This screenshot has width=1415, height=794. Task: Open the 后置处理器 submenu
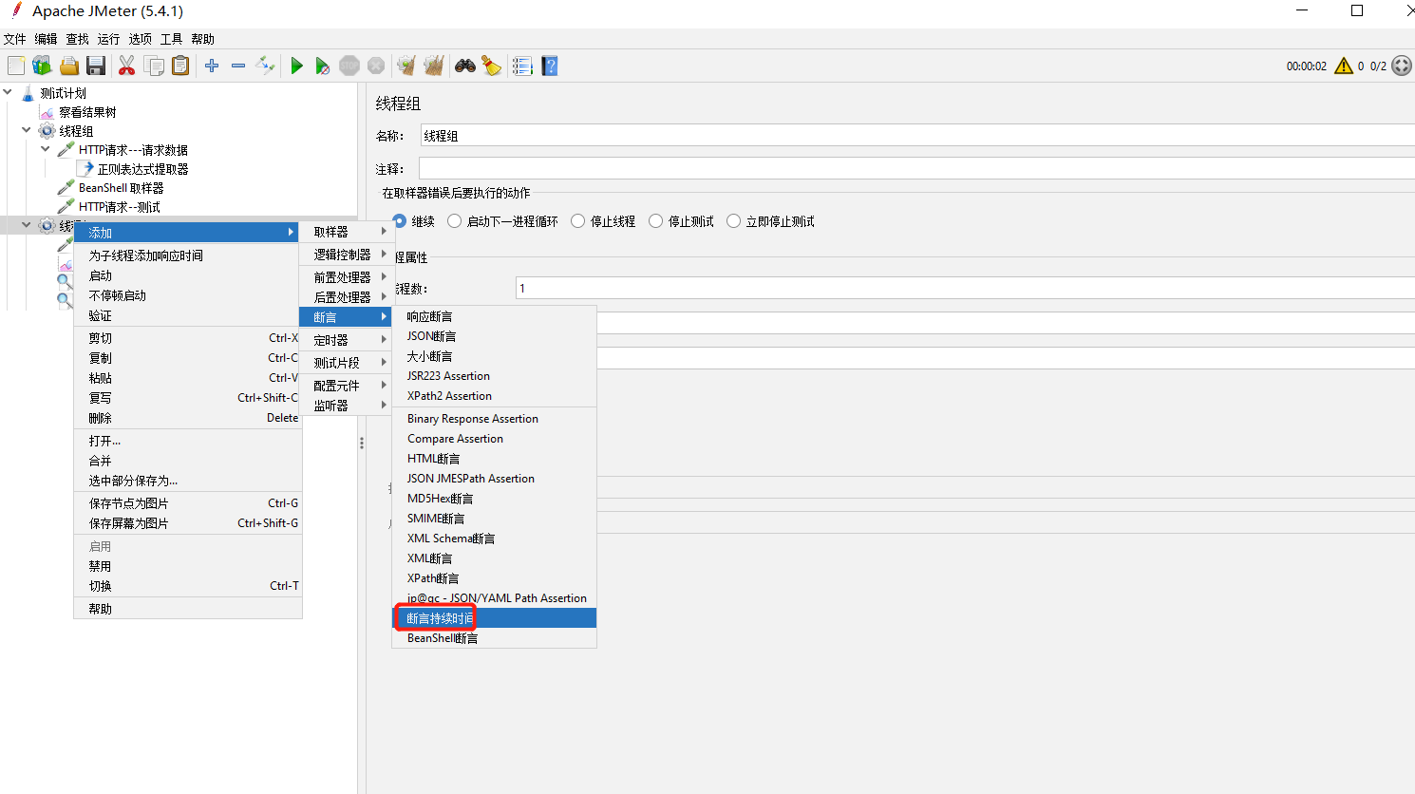346,297
